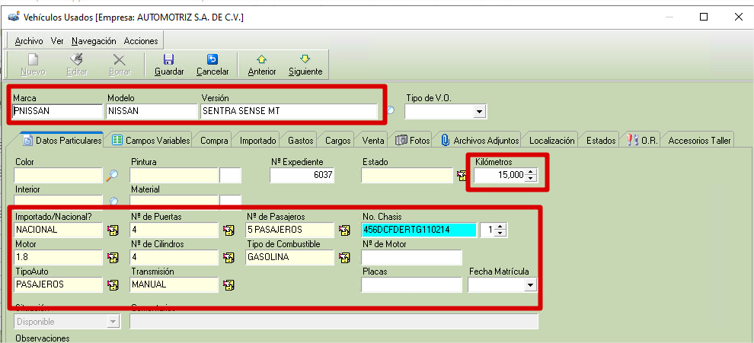Click the Transmisión field MANUAL
The image size is (754, 343).
click(x=174, y=285)
